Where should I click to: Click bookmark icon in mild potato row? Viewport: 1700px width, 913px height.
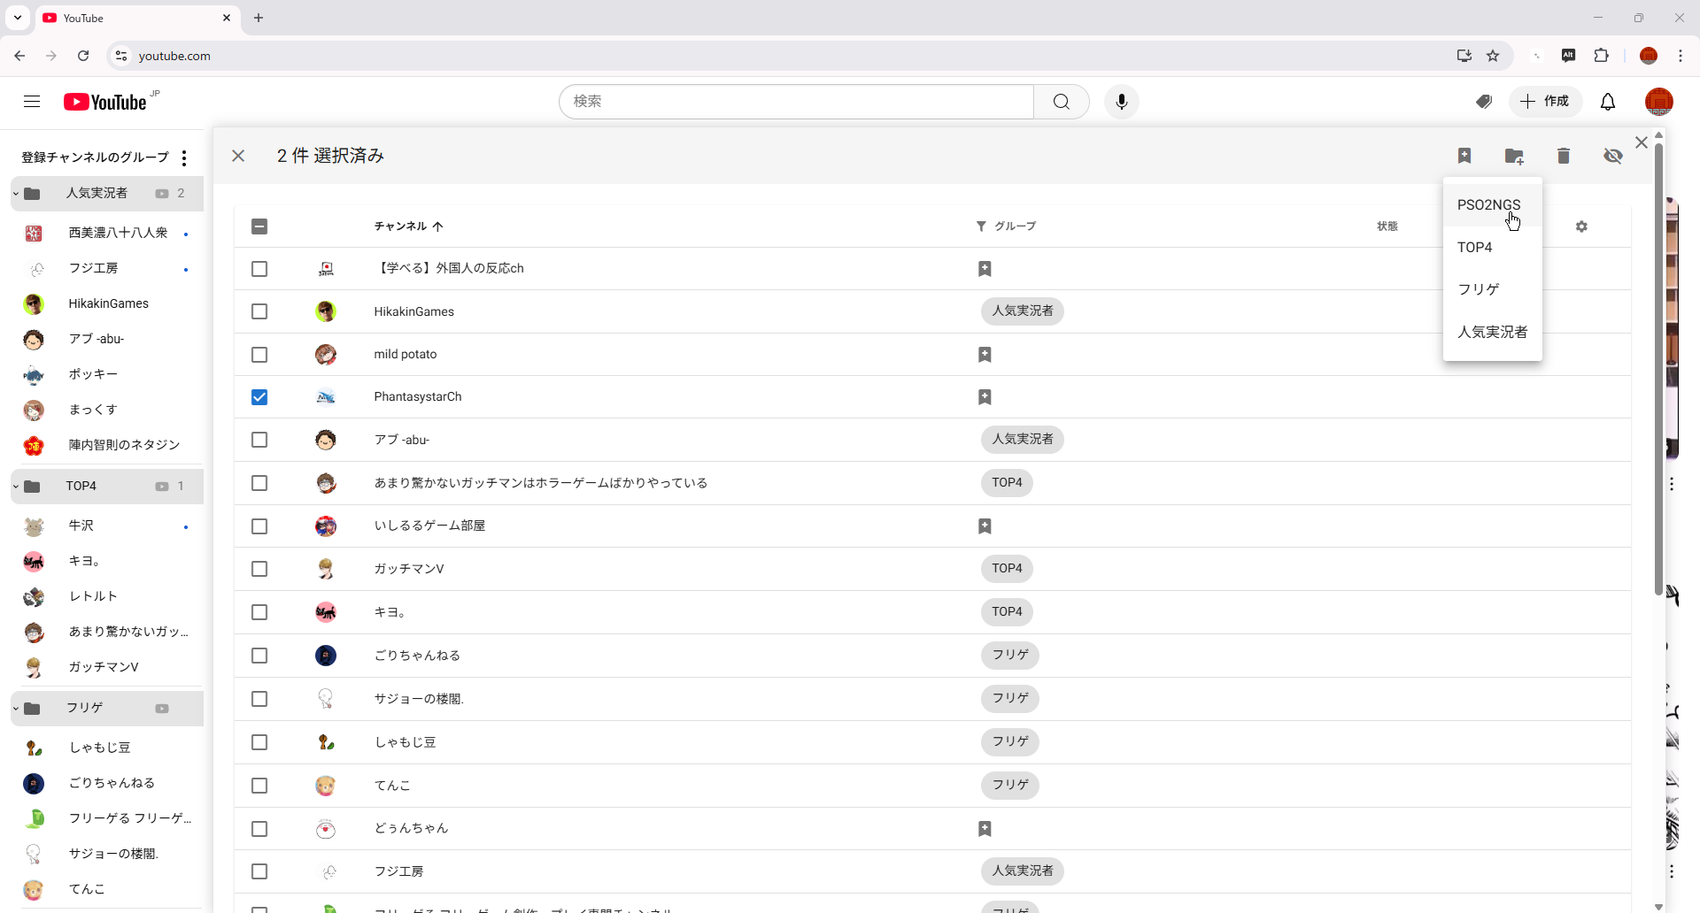coord(985,355)
